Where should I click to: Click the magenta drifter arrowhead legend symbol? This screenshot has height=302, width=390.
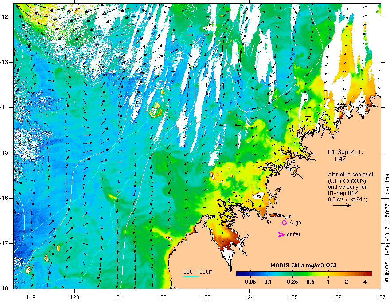[281, 234]
